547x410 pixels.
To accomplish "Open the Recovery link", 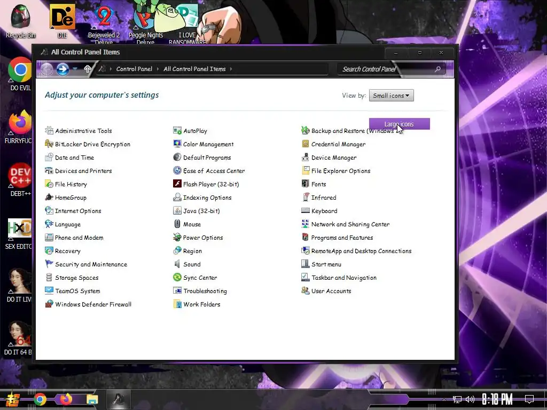I will [x=68, y=251].
